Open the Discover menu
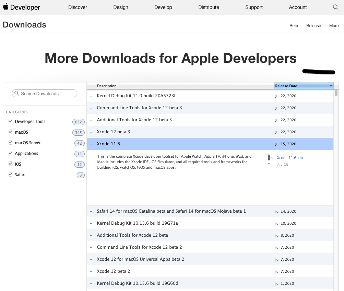This screenshot has height=291, width=344. (x=78, y=7)
